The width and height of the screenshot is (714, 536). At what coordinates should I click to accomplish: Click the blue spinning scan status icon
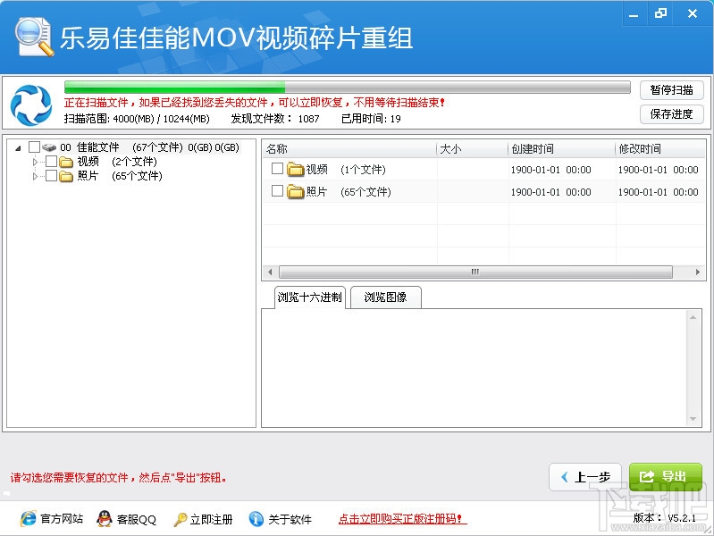(x=31, y=105)
